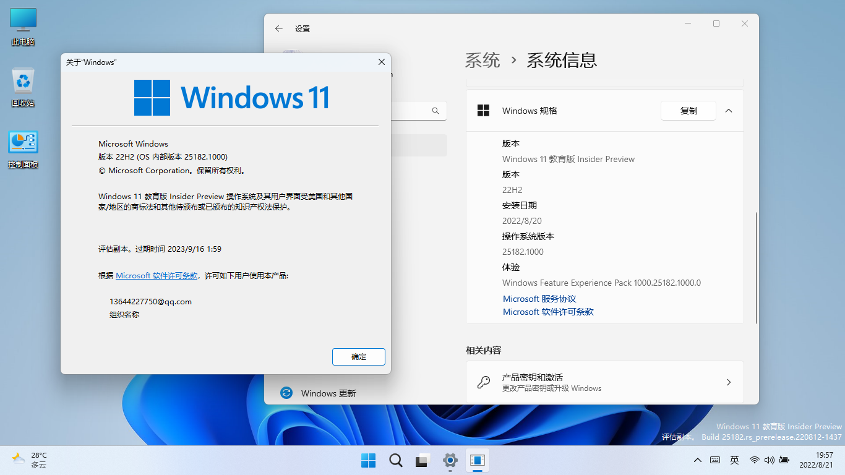
Task: Click the battery tray icon
Action: (784, 460)
